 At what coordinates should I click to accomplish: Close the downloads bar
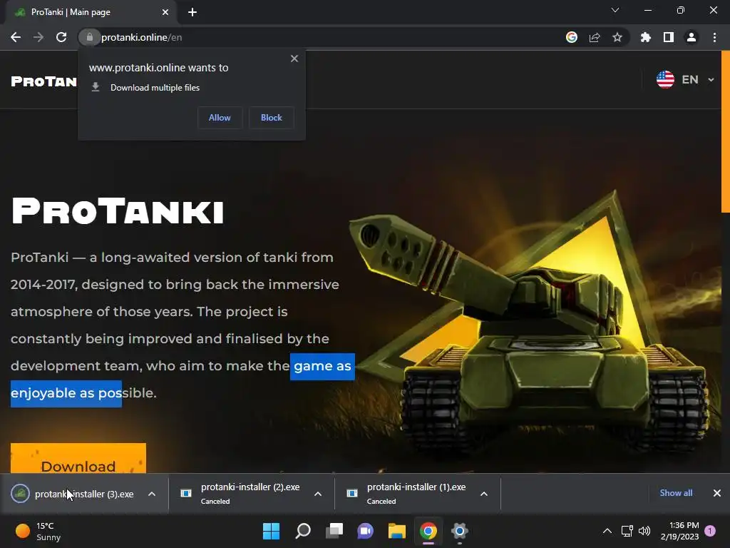click(x=717, y=493)
